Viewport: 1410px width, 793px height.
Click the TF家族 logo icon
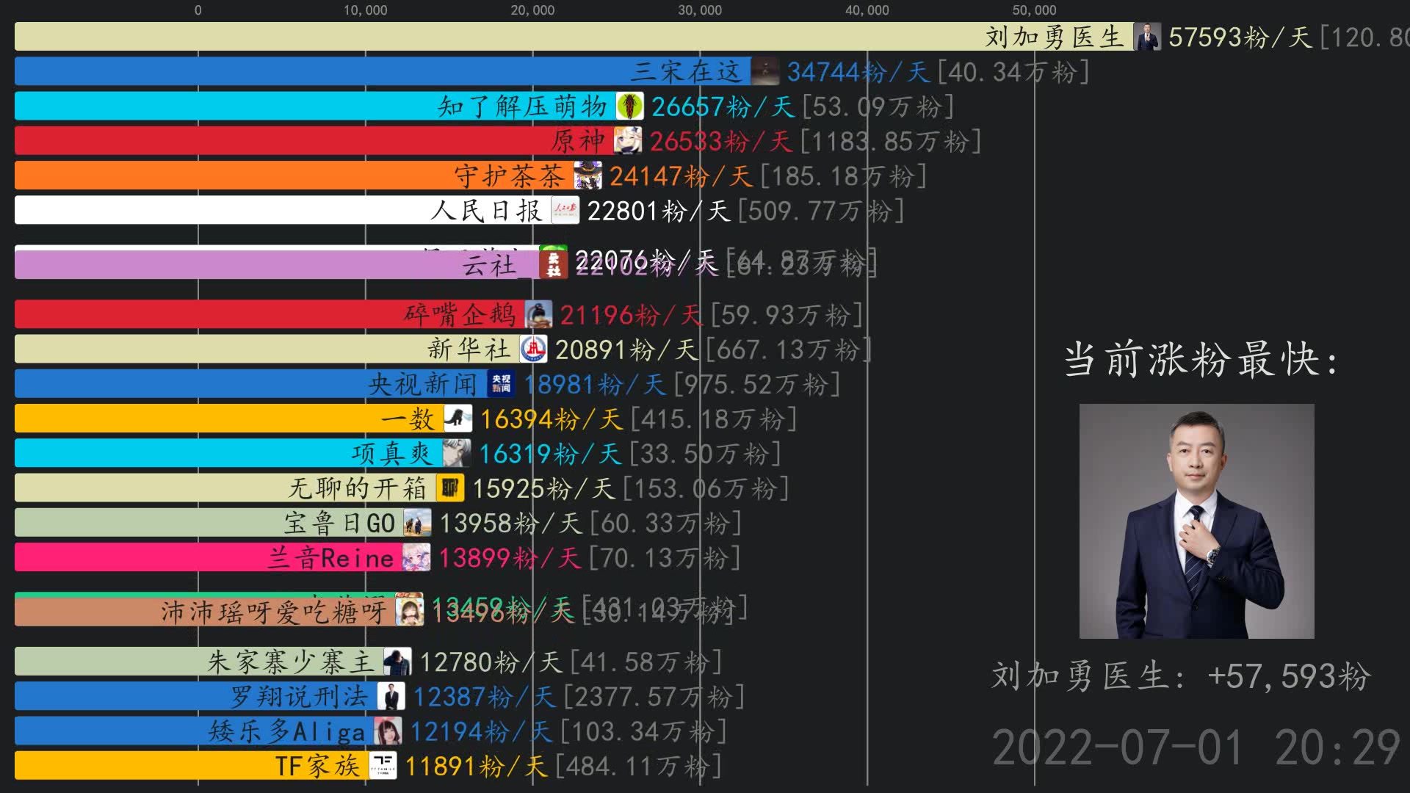383,766
